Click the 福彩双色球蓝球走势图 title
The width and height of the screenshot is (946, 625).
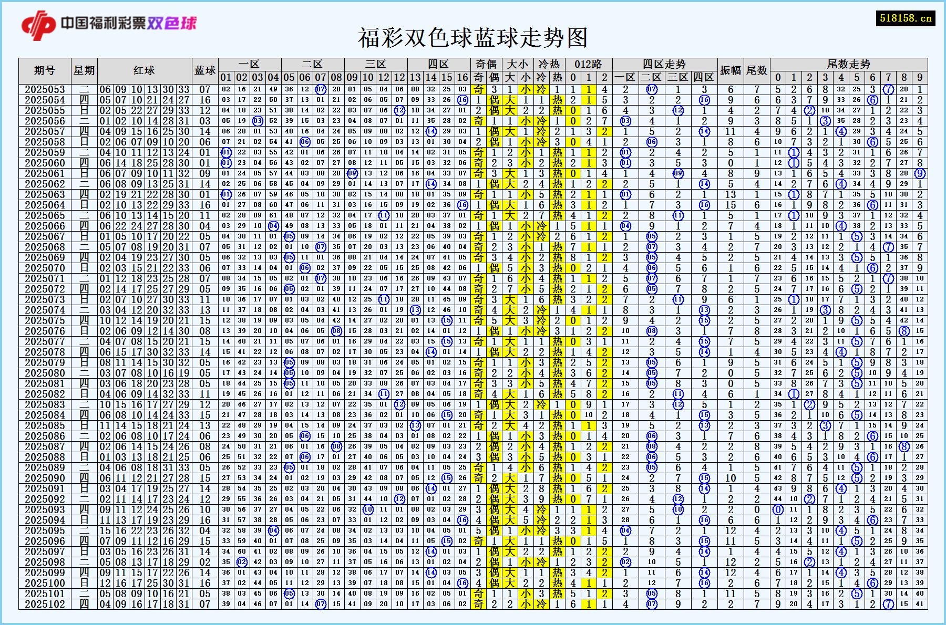(472, 38)
